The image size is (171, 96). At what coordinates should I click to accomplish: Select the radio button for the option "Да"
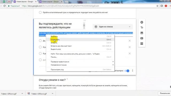40,41
